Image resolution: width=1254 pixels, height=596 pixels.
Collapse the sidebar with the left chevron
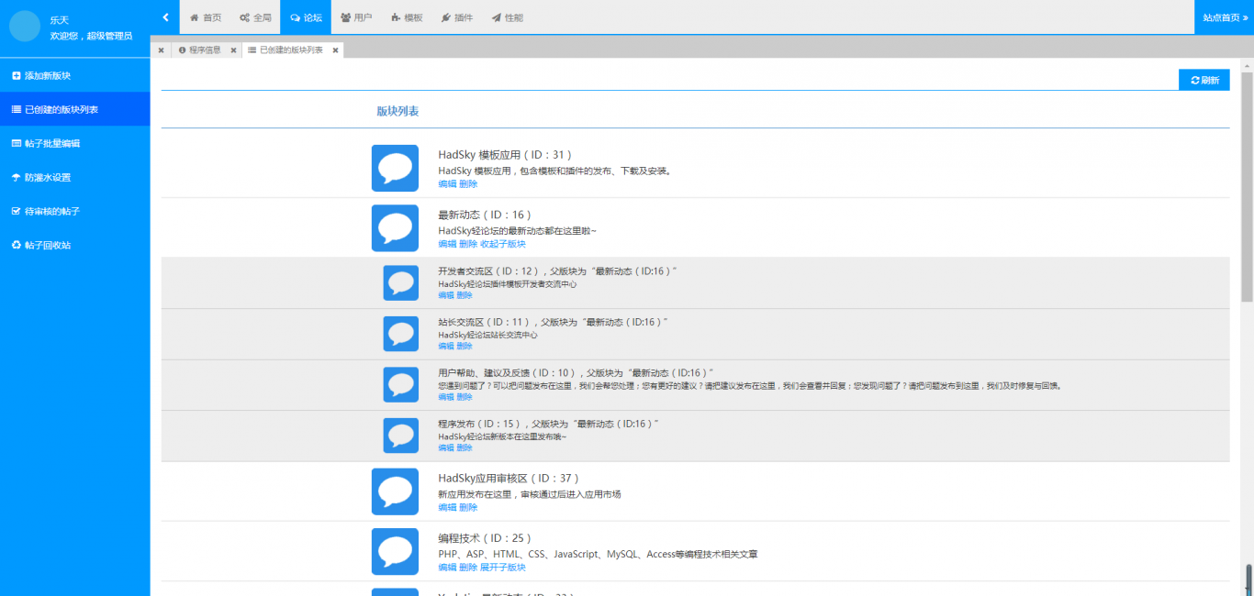pyautogui.click(x=164, y=17)
